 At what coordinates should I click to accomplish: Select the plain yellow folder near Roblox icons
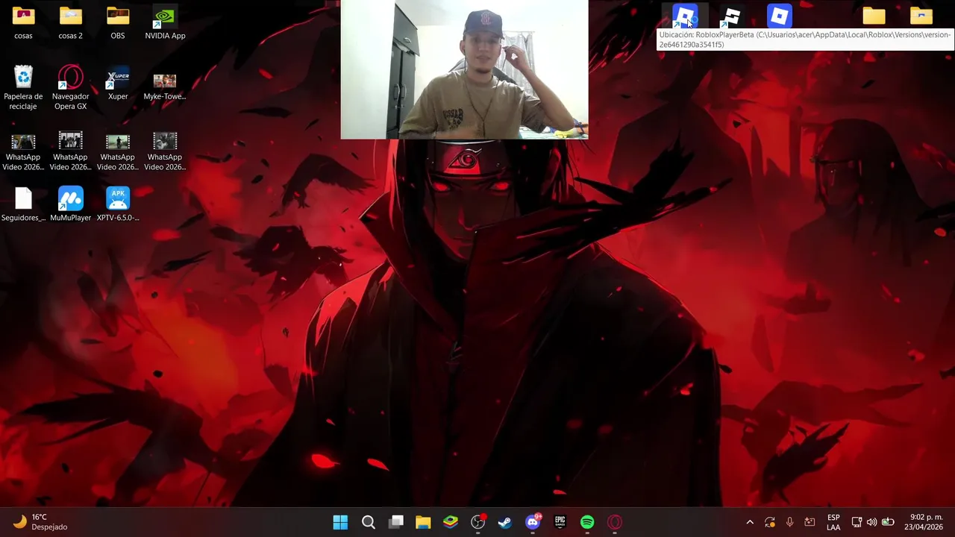(x=874, y=16)
